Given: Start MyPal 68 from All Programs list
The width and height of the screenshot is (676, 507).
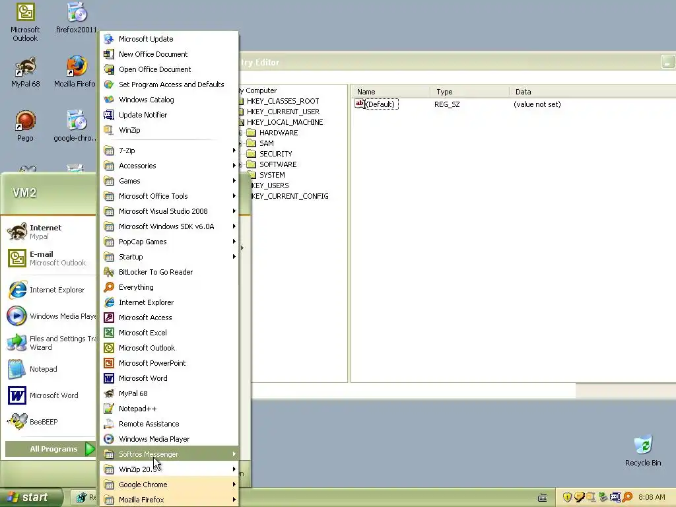Looking at the screenshot, I should click(169, 393).
